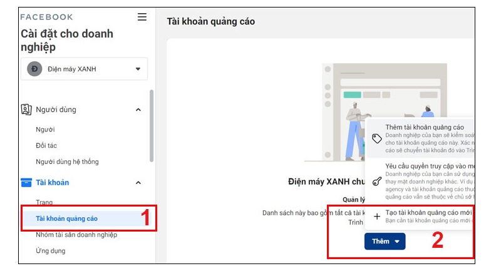Collapse the Tài khoản section
Screen dimensions: 501x276
click(138, 183)
